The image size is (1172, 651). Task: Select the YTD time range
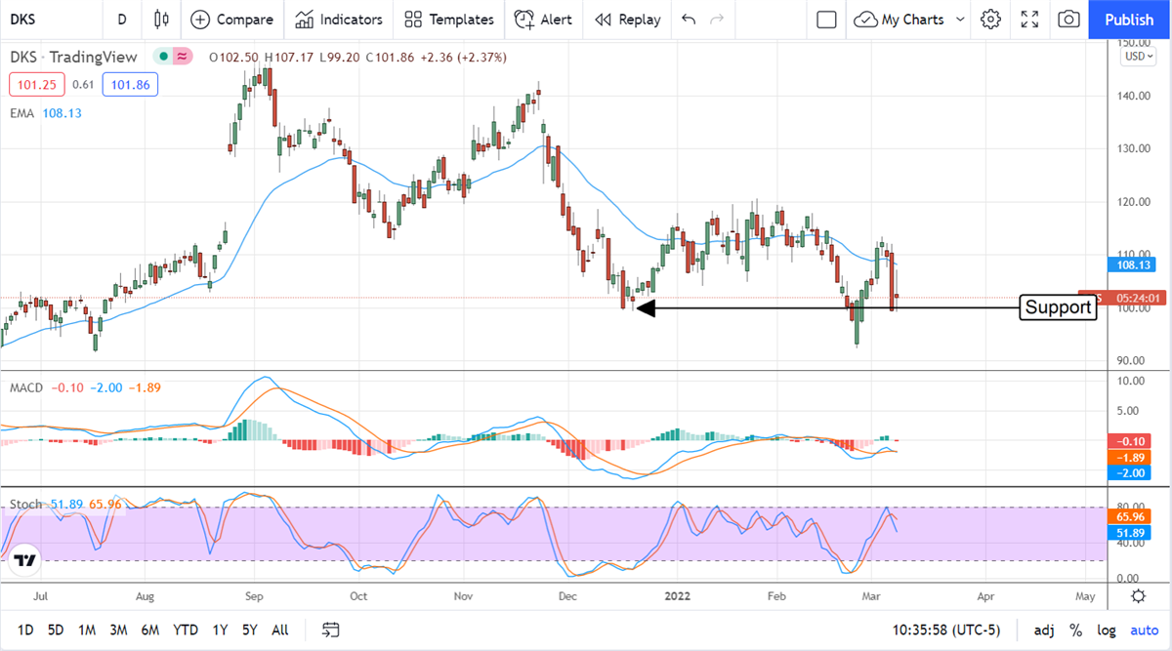pyautogui.click(x=186, y=630)
